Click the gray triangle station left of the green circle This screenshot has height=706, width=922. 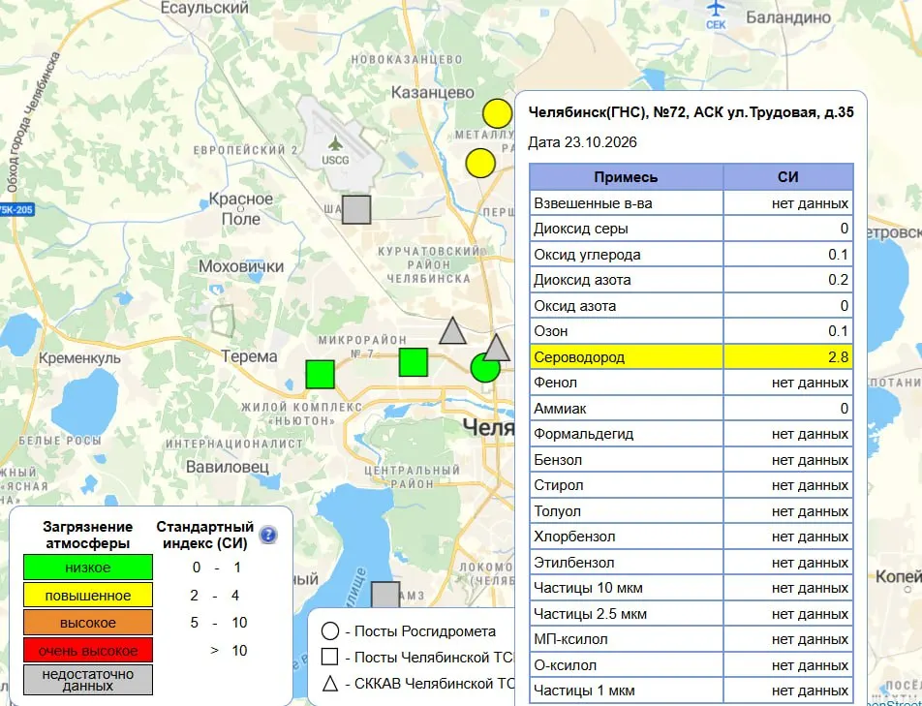[x=453, y=330]
